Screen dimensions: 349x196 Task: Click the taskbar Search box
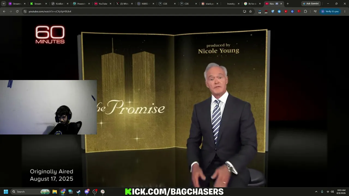[x=30, y=192]
